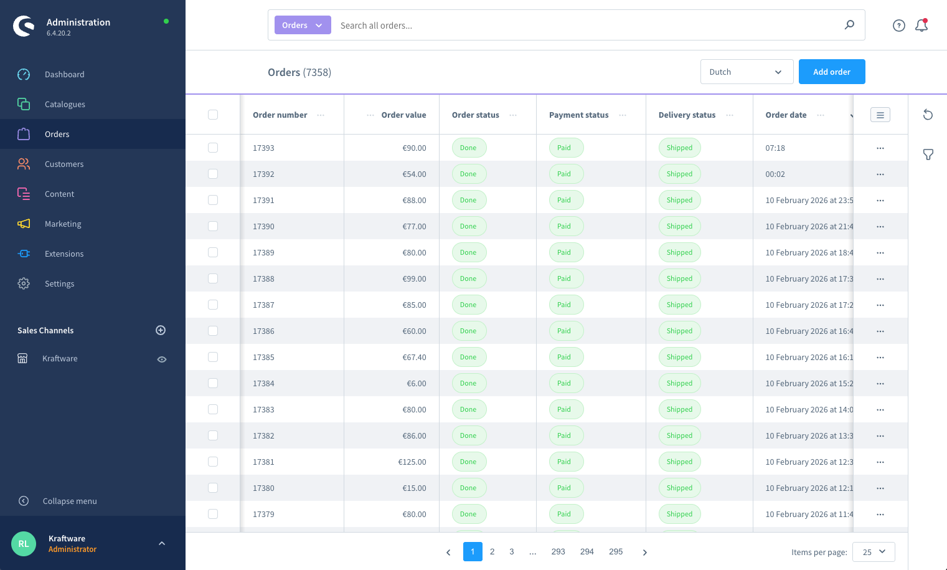Open actions menu for order 17393

(880, 148)
